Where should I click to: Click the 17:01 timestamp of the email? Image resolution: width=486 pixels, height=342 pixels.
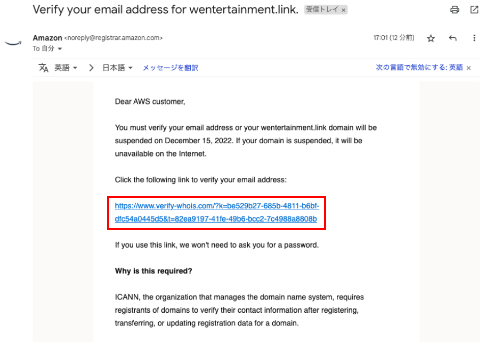point(393,38)
